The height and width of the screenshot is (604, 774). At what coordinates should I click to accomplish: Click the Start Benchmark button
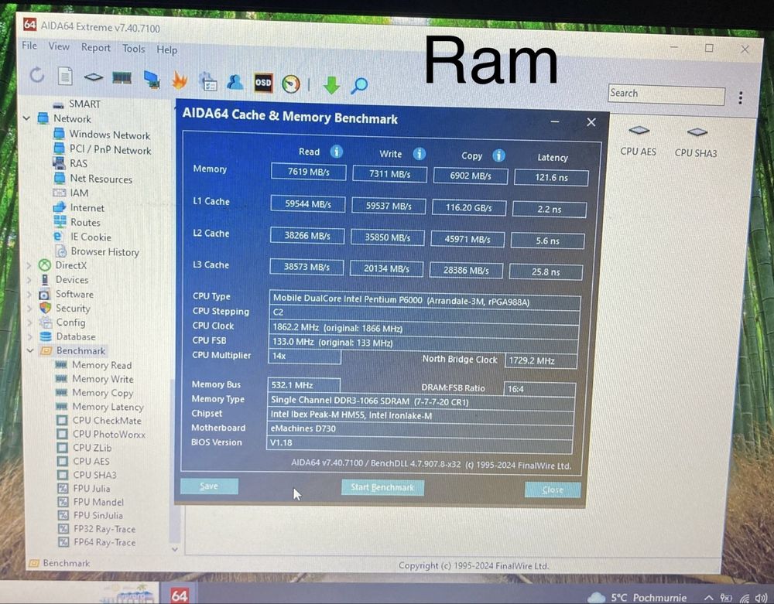tap(382, 488)
